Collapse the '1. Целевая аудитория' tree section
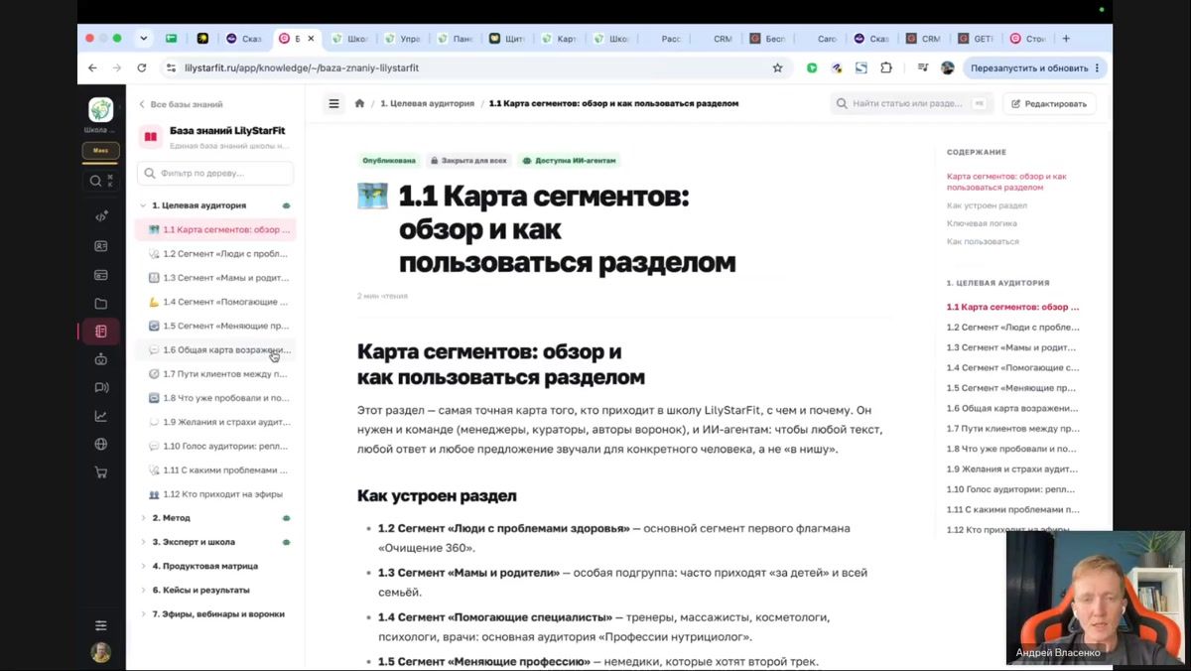1191x671 pixels. 143,205
